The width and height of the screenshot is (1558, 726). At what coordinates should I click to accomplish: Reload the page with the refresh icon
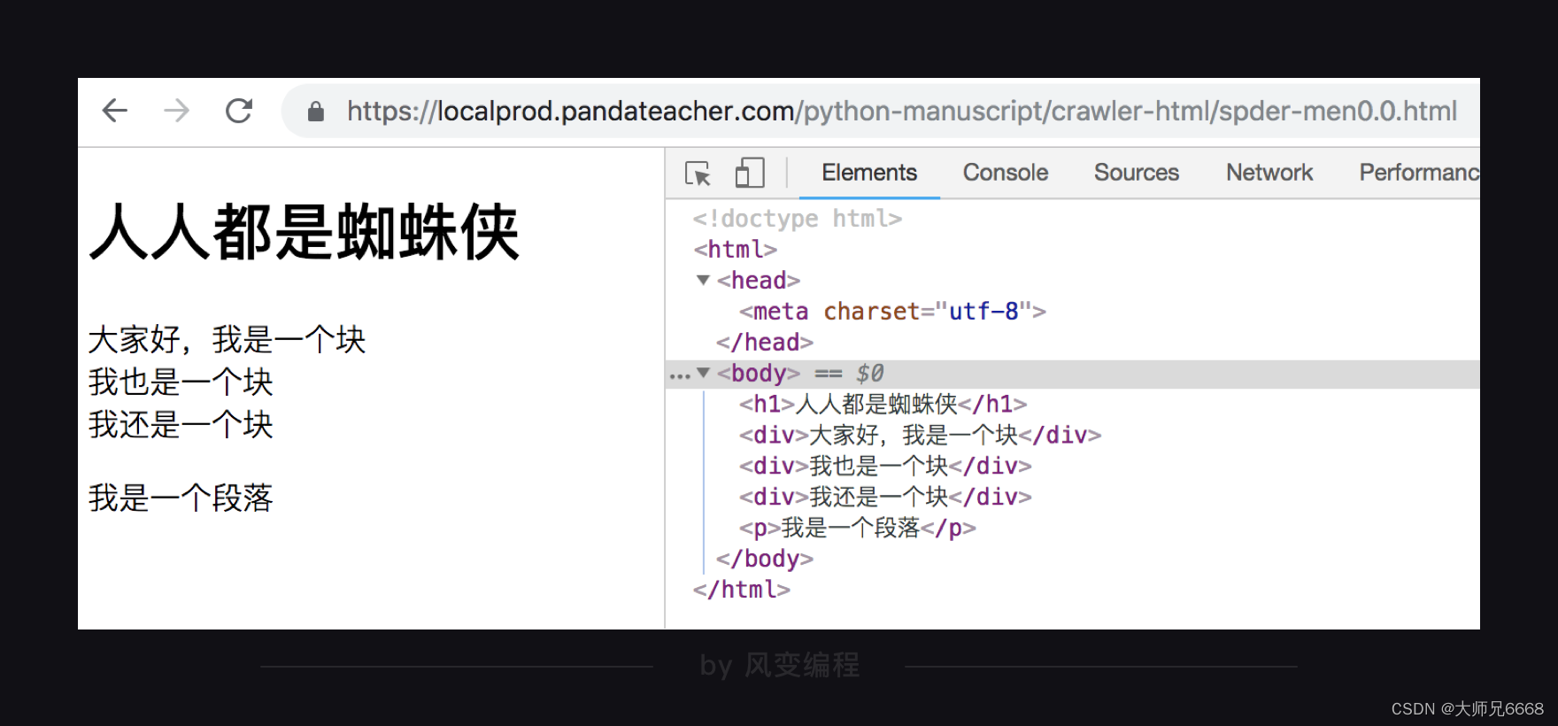pos(239,111)
